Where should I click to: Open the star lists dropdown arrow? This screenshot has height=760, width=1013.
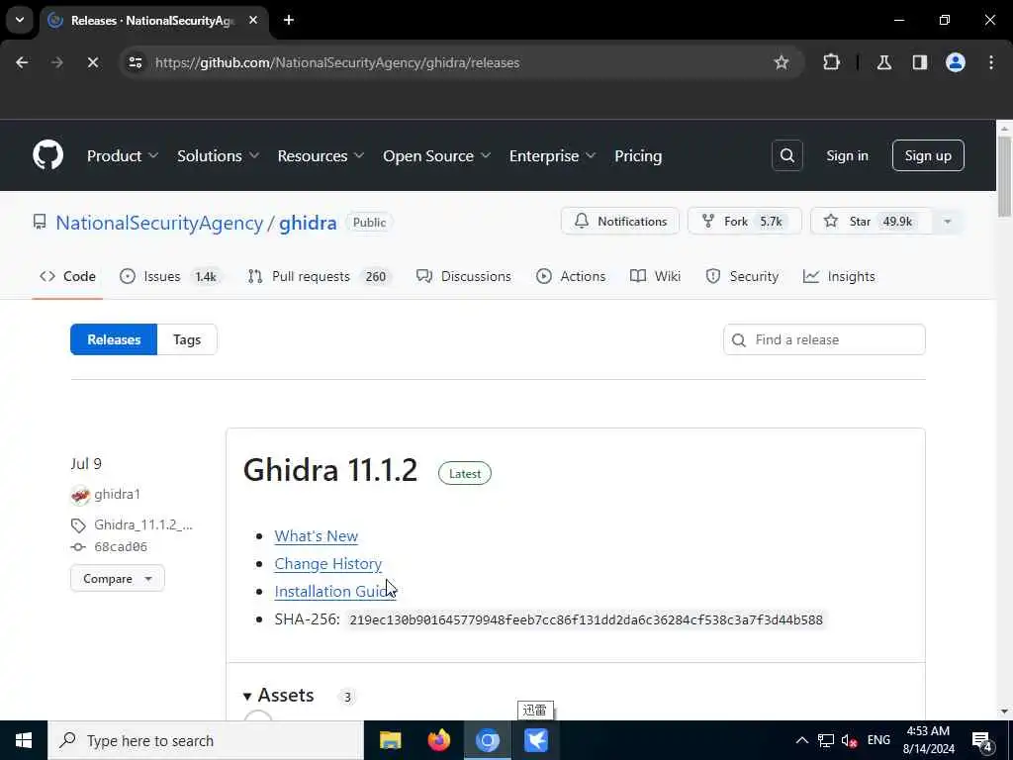pos(948,221)
